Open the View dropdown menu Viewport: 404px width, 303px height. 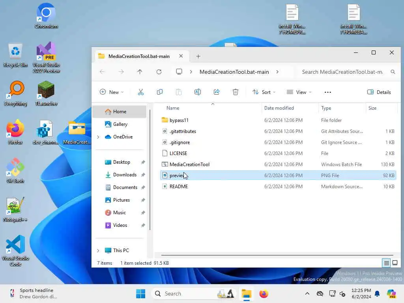[x=299, y=92]
